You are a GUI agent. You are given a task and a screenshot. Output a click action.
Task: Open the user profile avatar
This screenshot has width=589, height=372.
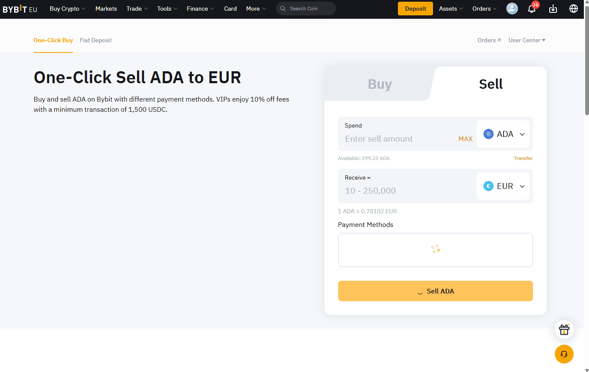point(512,9)
